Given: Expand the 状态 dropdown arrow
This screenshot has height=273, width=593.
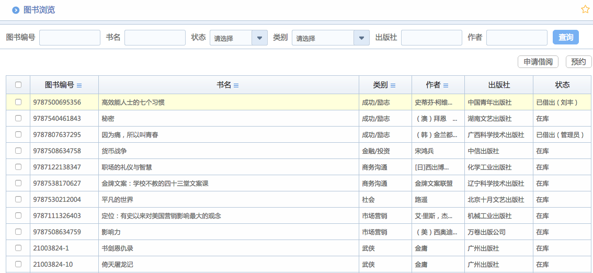Looking at the screenshot, I should pos(260,38).
